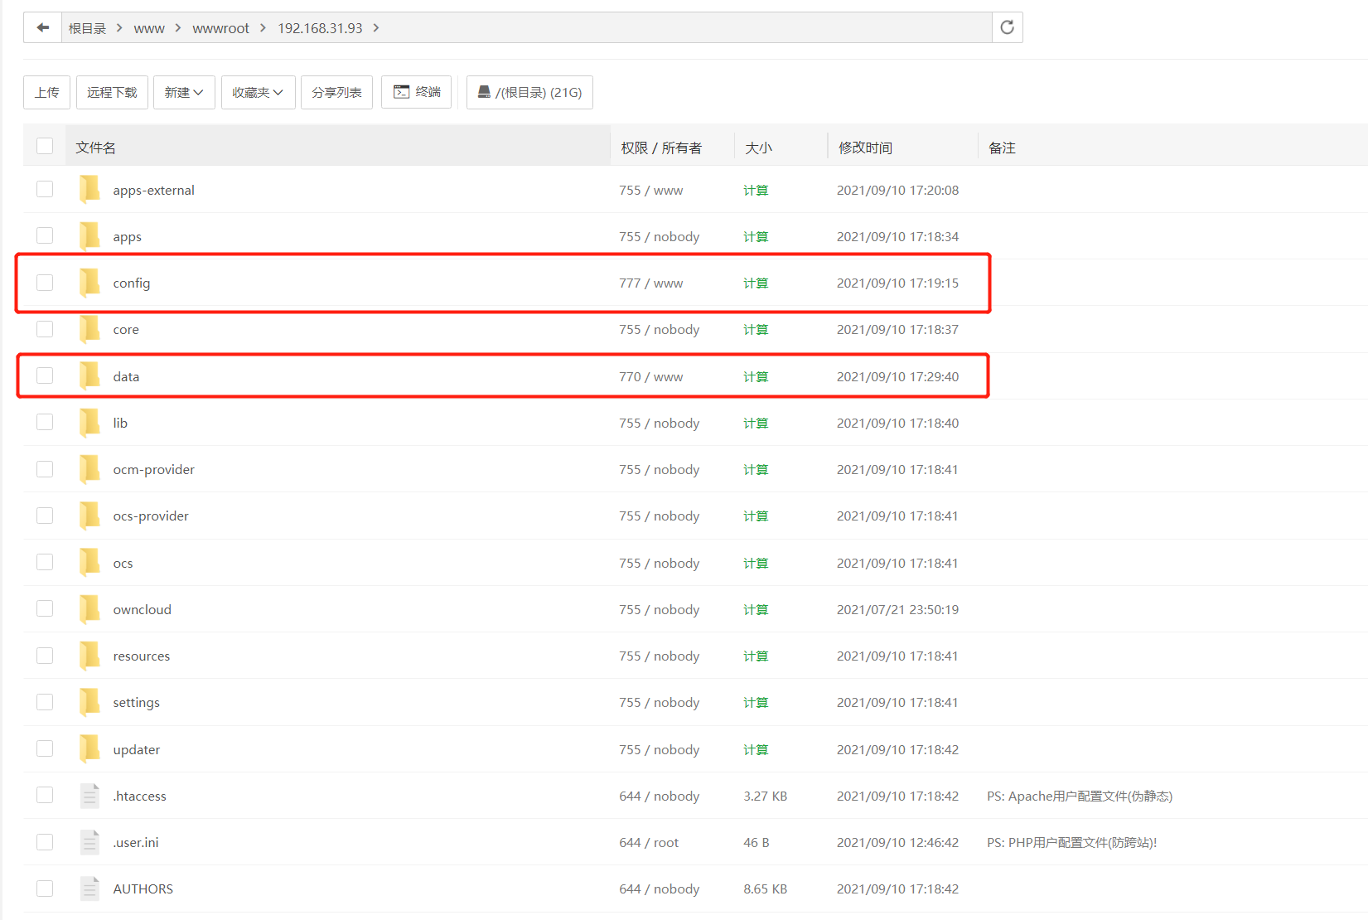Click 192.168.31.93 in breadcrumb
The height and width of the screenshot is (920, 1368).
320,28
